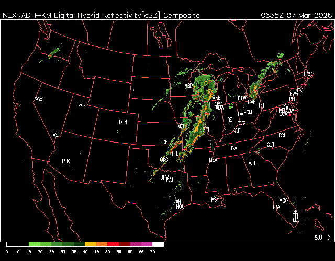
Task: Select the STL station label
Action: tap(206, 129)
